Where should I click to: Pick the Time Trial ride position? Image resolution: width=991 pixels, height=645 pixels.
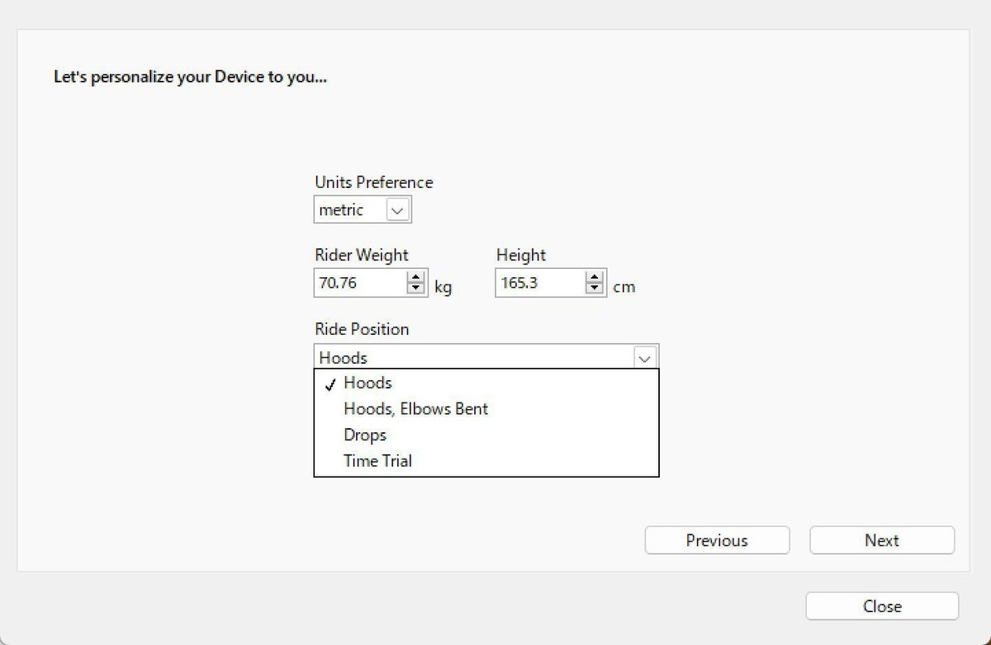pos(377,461)
